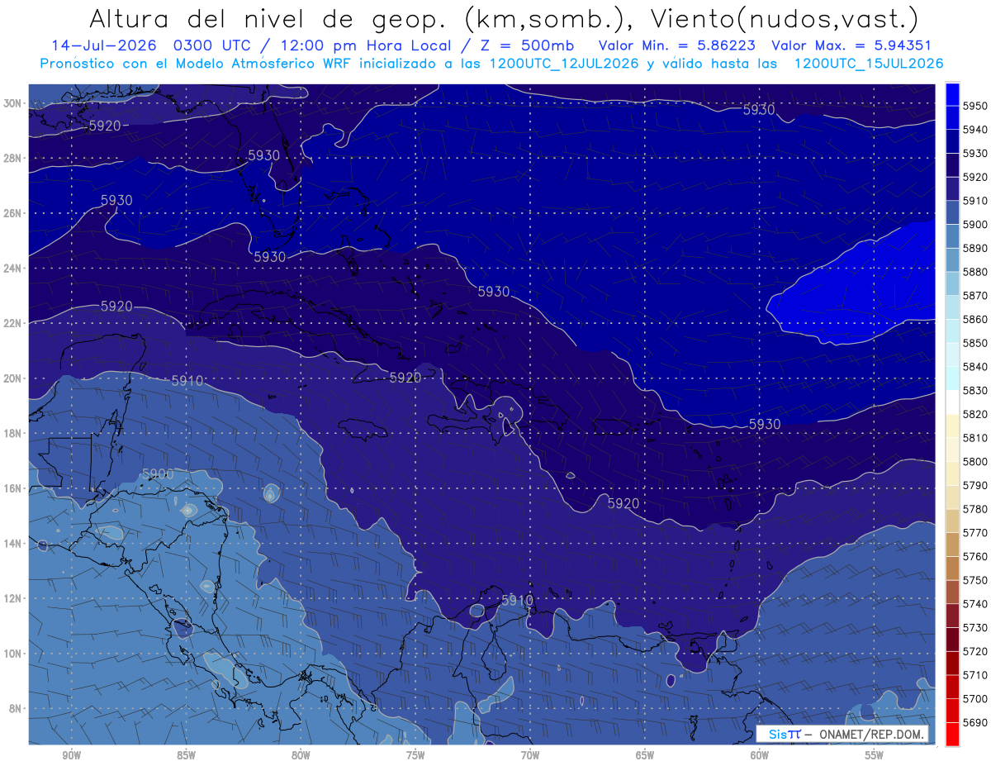Click the 5930 color bar label

975,154
